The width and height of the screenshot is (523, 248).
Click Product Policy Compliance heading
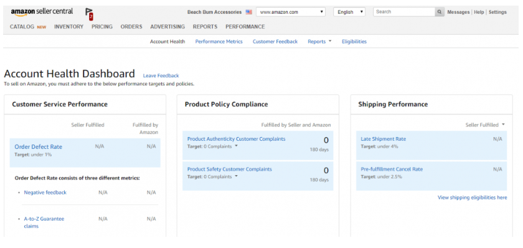[x=226, y=105]
